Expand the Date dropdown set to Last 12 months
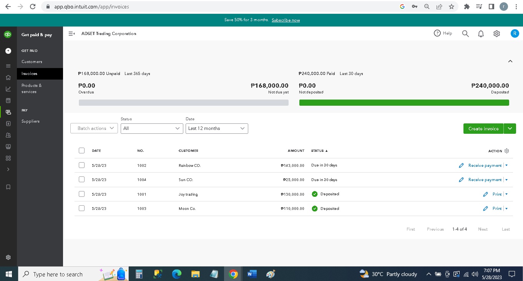Image resolution: width=523 pixels, height=281 pixels. 217,128
